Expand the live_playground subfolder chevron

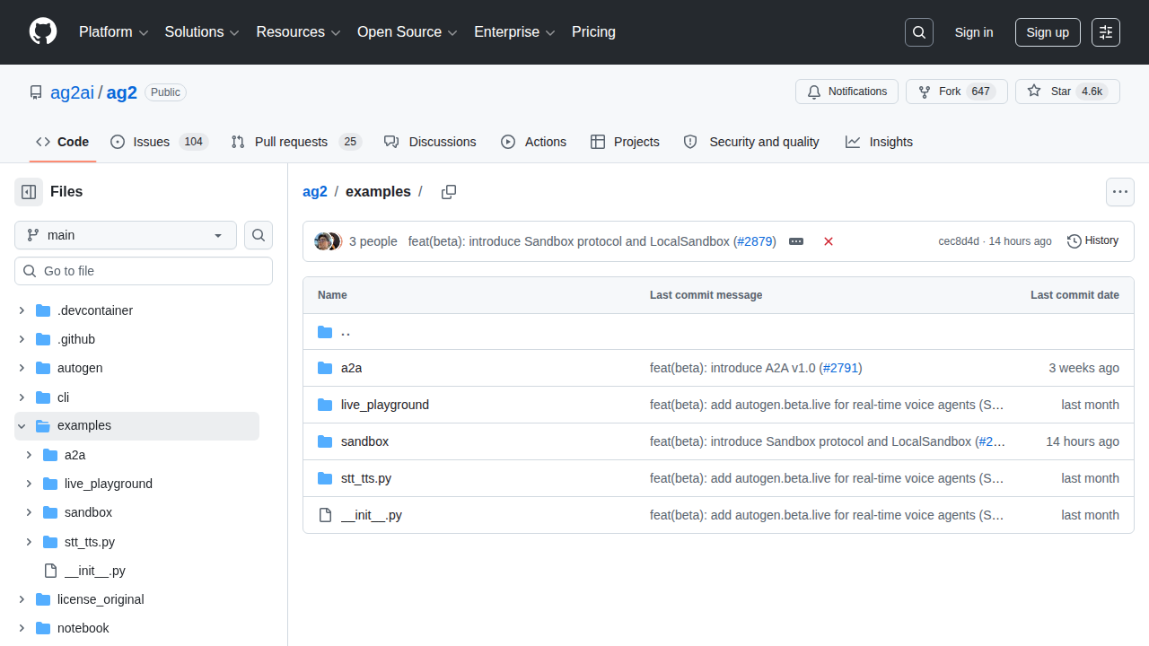29,484
